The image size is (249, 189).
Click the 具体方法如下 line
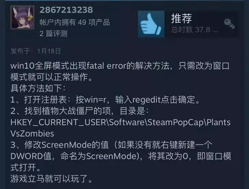(x=38, y=88)
